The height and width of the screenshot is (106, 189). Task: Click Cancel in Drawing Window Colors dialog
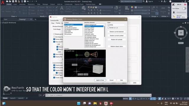[111, 80]
